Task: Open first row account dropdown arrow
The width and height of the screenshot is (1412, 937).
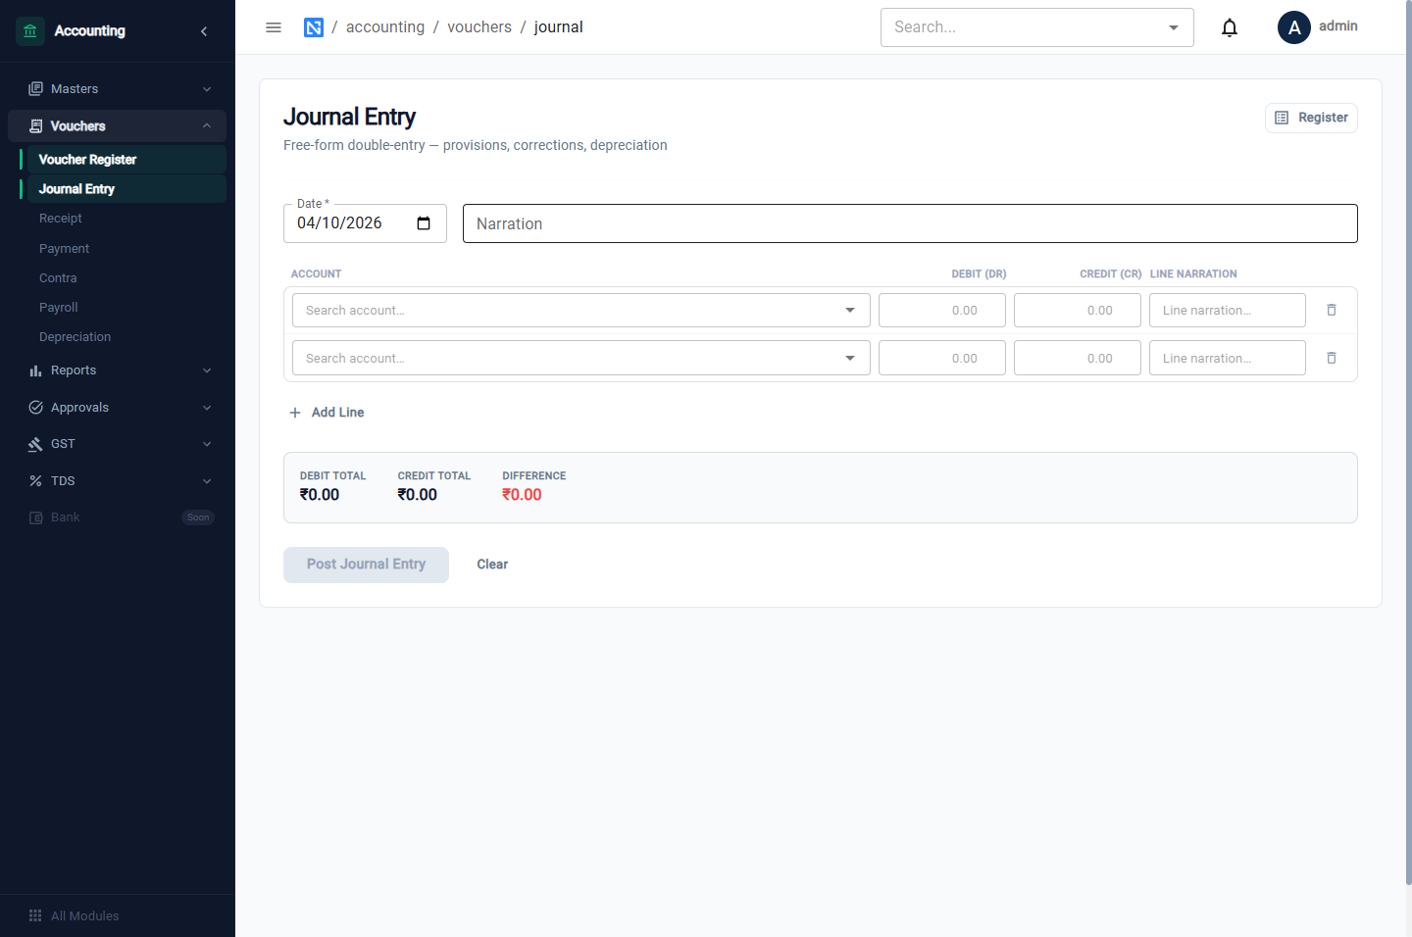Action: click(x=850, y=310)
